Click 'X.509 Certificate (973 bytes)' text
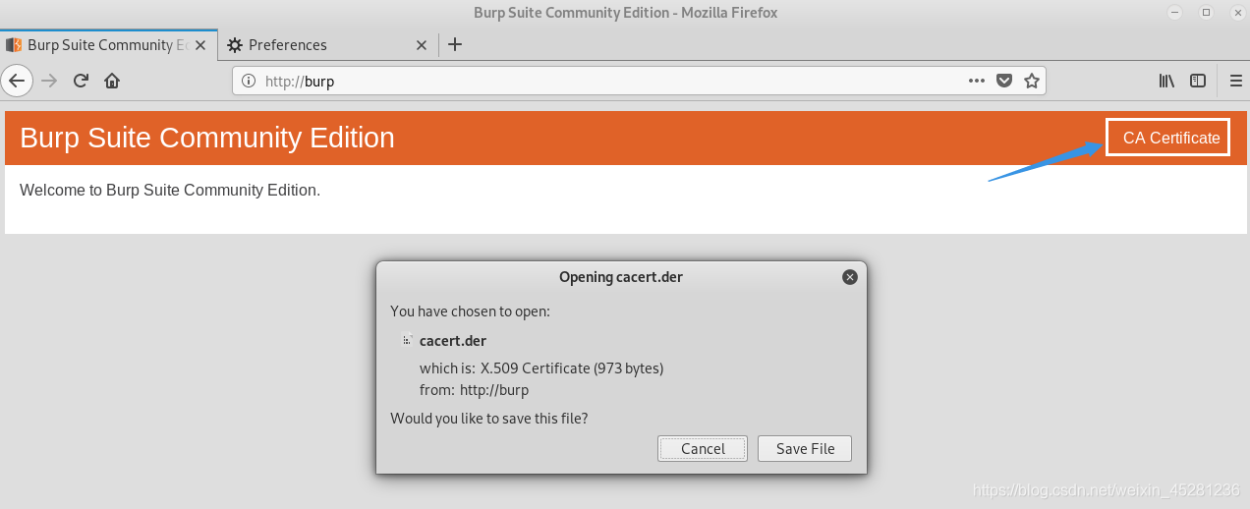 point(572,368)
